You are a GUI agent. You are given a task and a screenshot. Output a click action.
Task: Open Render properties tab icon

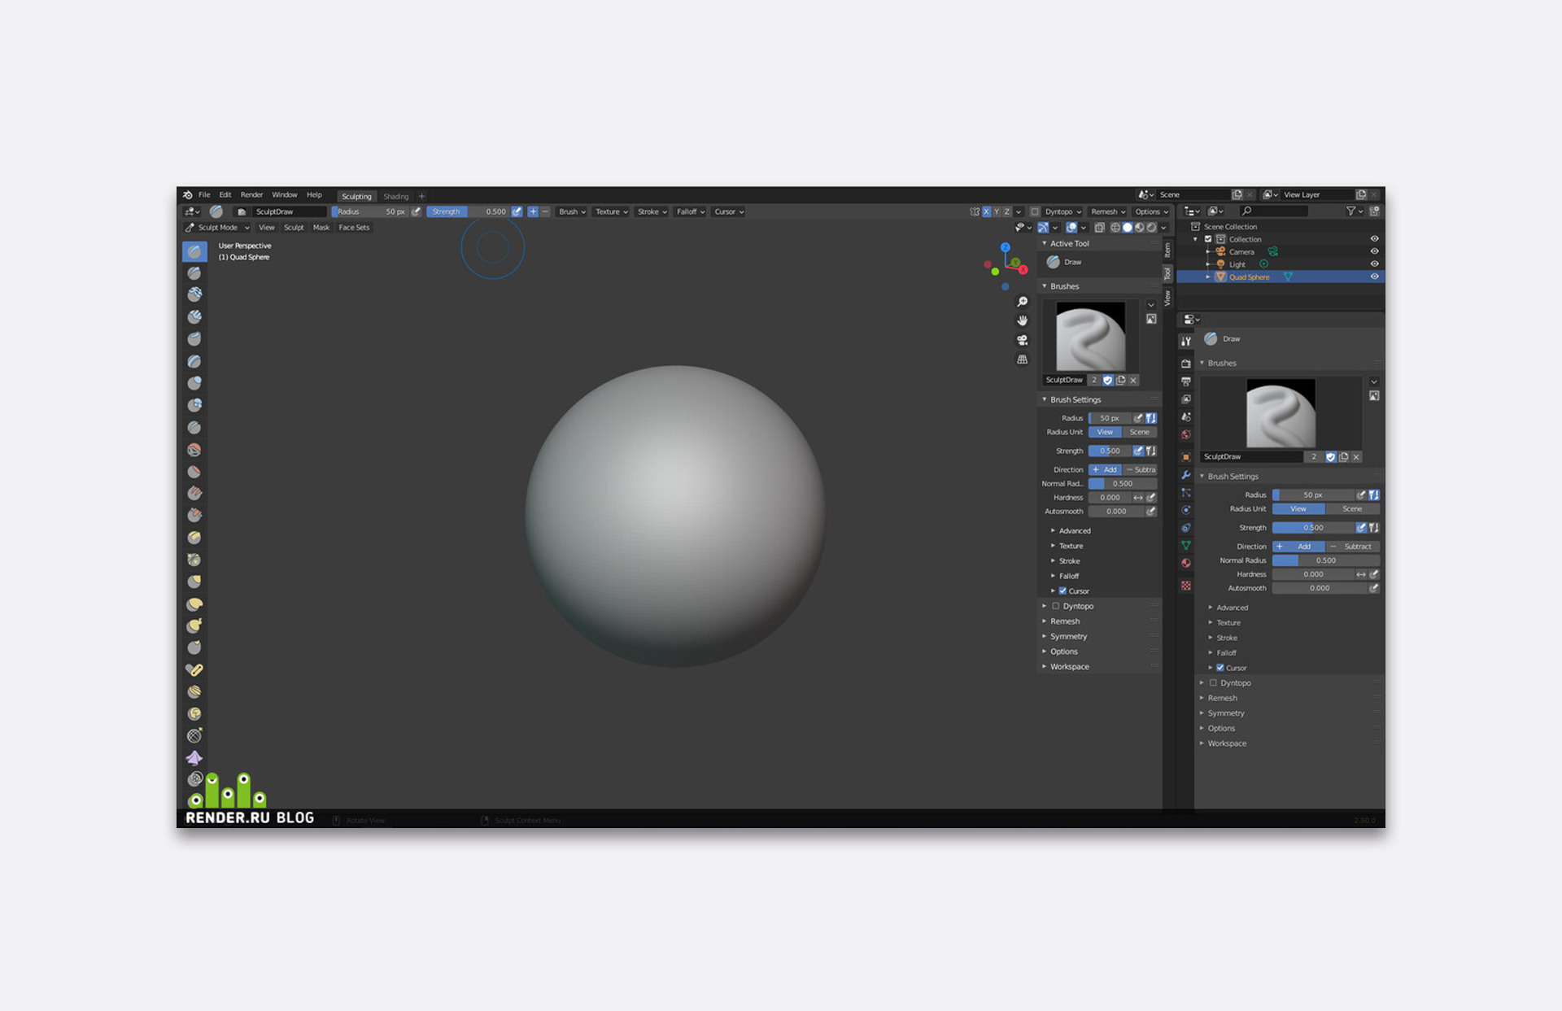pyautogui.click(x=1186, y=364)
